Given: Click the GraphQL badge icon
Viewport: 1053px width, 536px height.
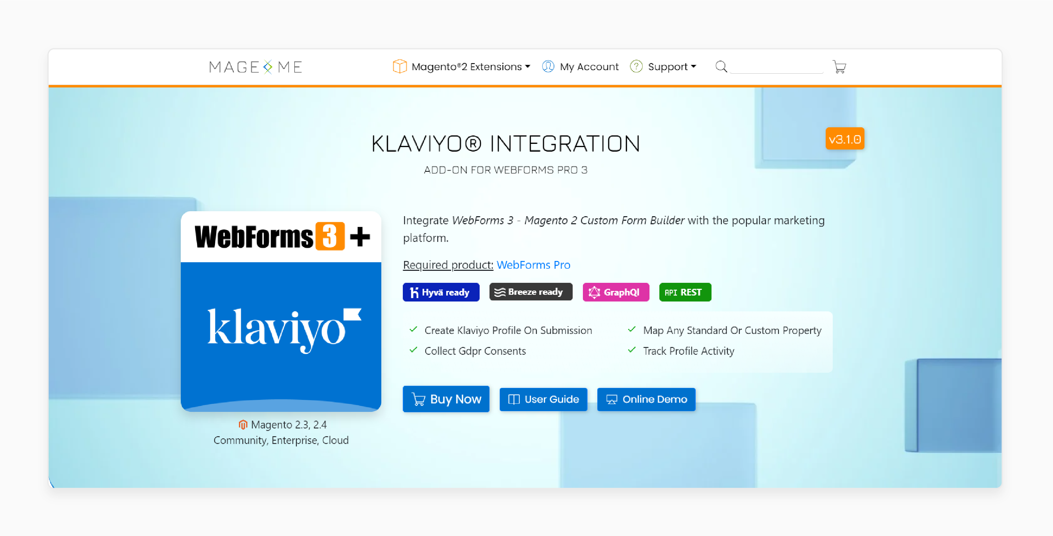Looking at the screenshot, I should click(x=594, y=292).
